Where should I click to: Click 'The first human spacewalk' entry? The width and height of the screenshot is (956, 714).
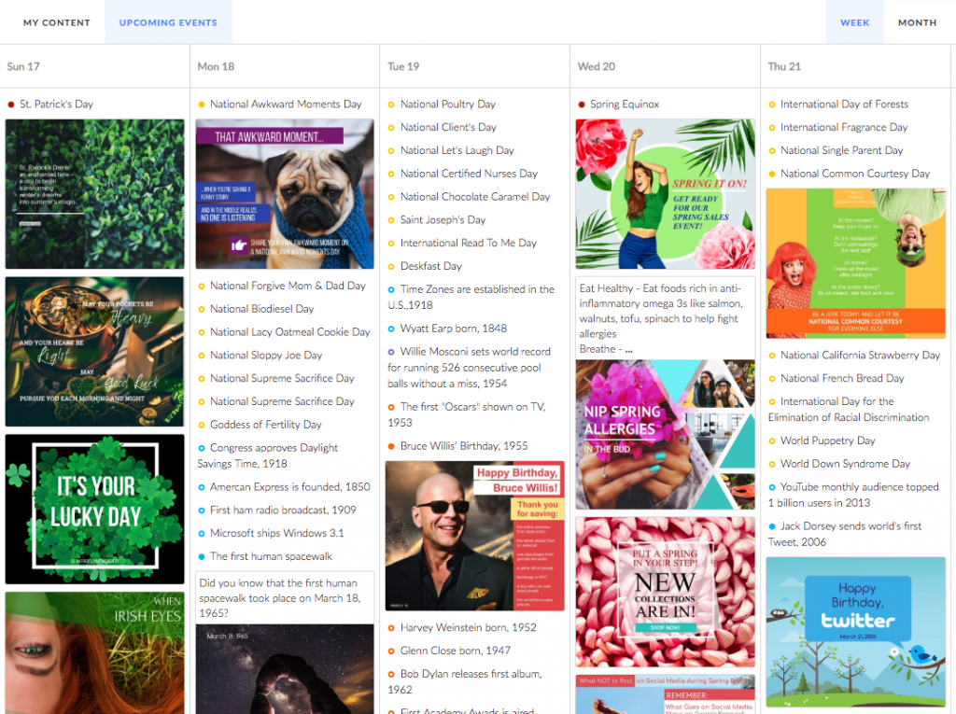tap(271, 556)
